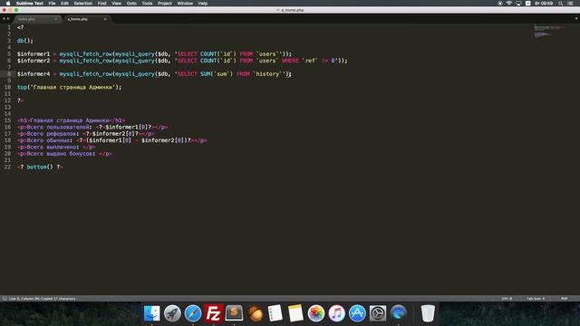Click the screen recording status icon
Viewport: 580px width, 326px height.
click(499, 4)
